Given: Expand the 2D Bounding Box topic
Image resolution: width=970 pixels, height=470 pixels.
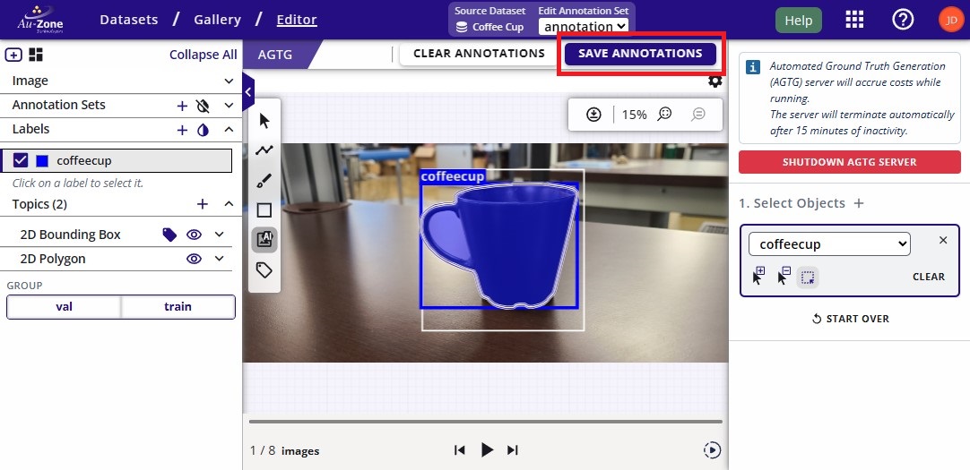Looking at the screenshot, I should [219, 235].
